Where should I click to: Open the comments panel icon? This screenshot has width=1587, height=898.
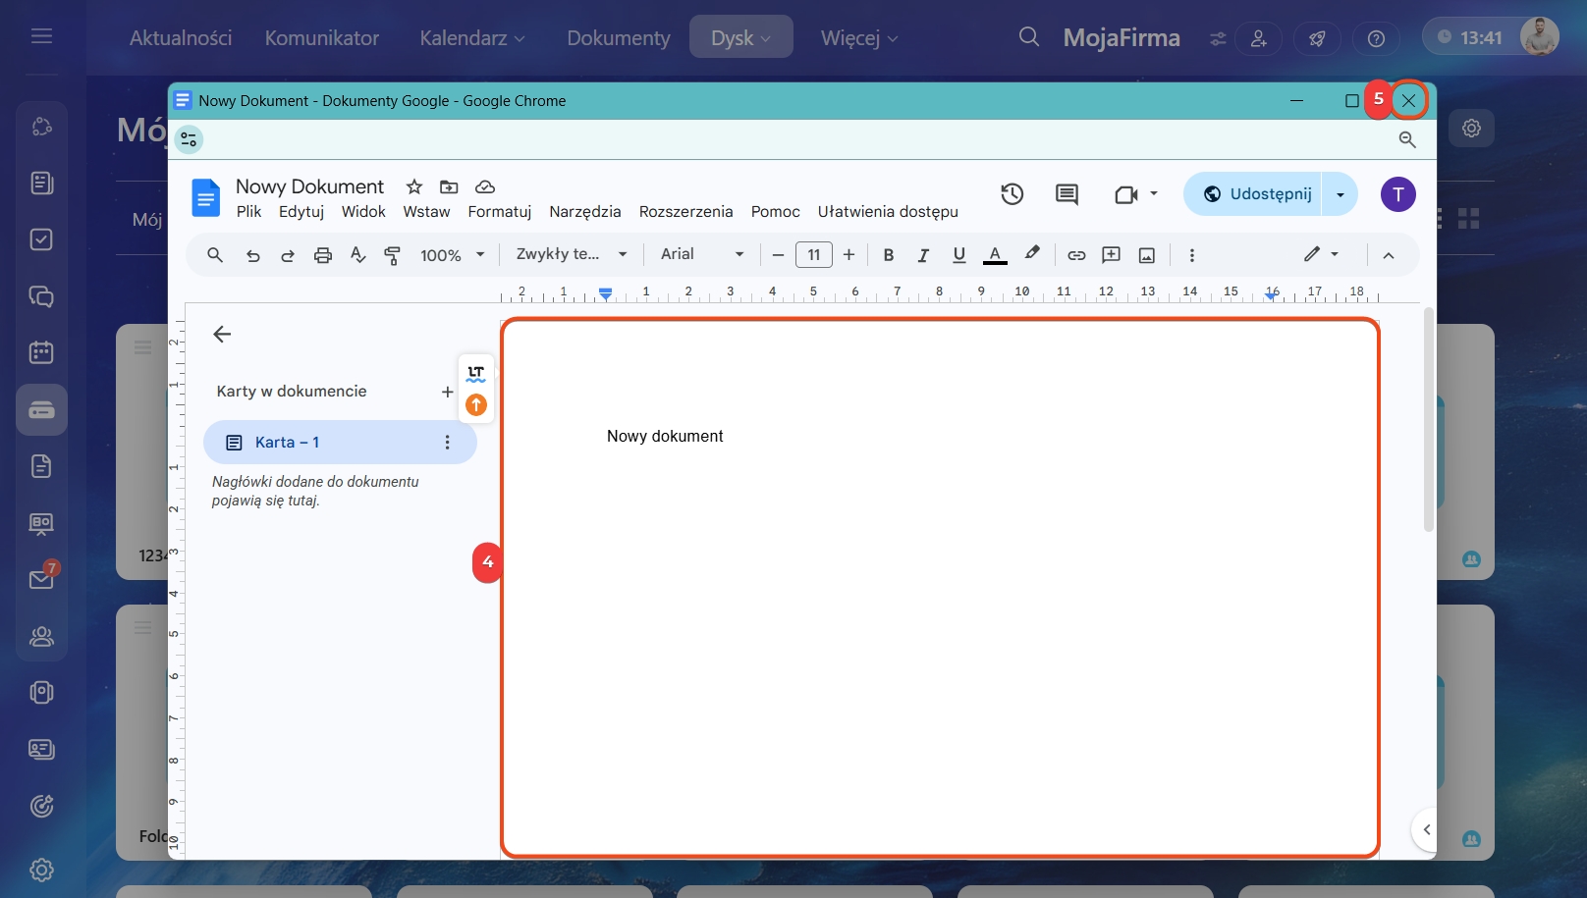click(x=1067, y=194)
